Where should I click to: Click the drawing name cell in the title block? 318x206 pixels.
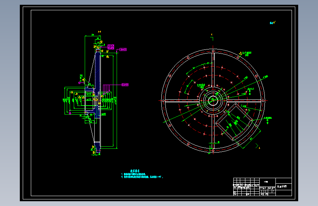[x=284, y=187]
